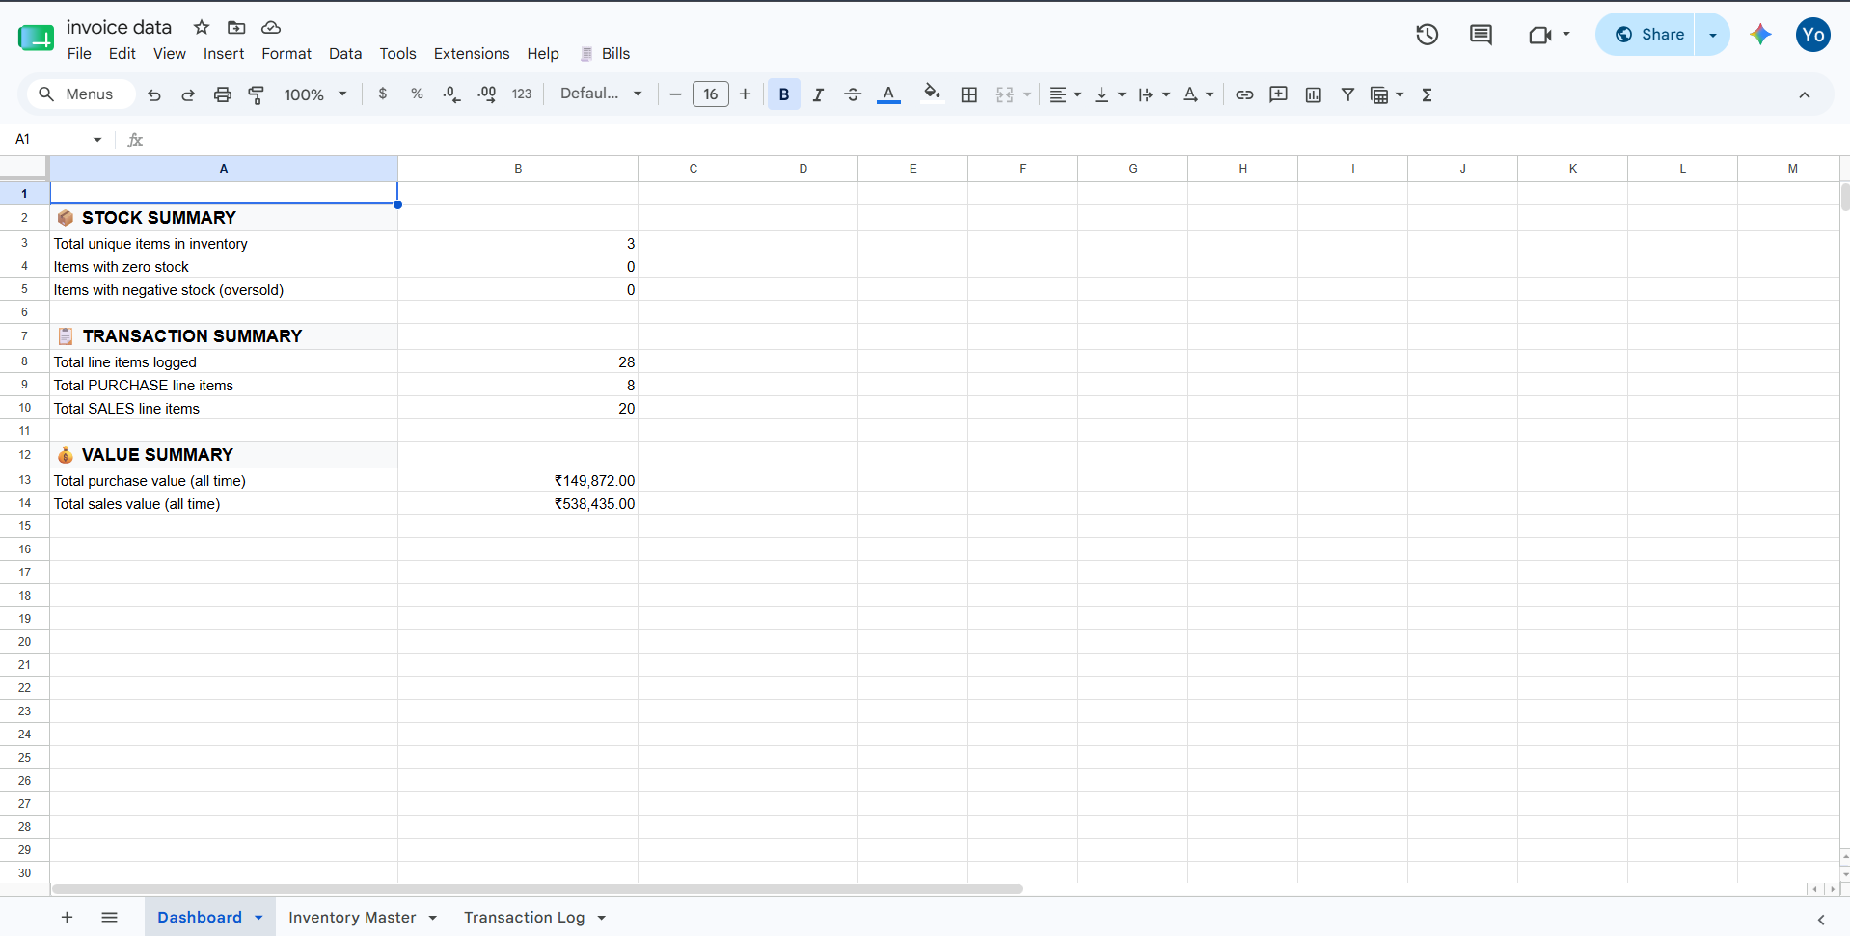Add a new sheet with plus
This screenshot has width=1850, height=936.
tap(67, 917)
